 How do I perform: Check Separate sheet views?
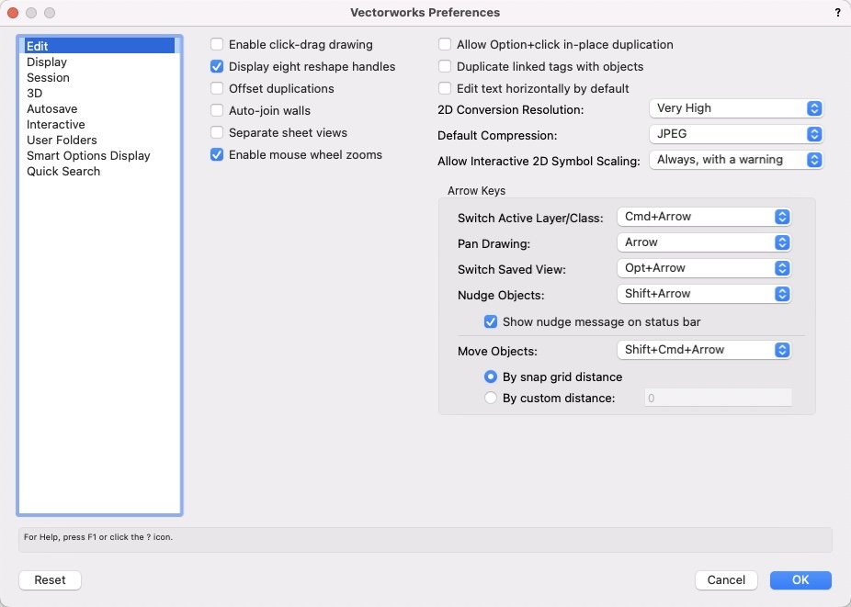click(x=217, y=132)
